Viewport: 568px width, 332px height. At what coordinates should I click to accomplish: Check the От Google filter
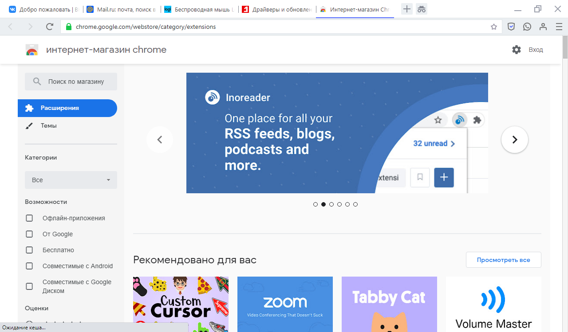pyautogui.click(x=29, y=234)
